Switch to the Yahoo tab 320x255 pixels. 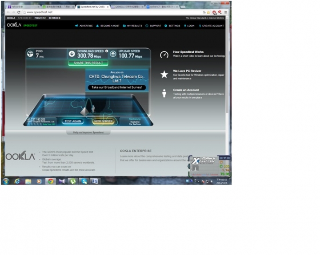tap(23, 7)
